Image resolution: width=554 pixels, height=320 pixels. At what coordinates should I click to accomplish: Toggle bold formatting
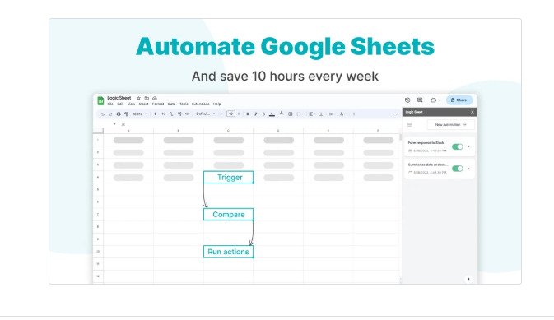pyautogui.click(x=247, y=114)
